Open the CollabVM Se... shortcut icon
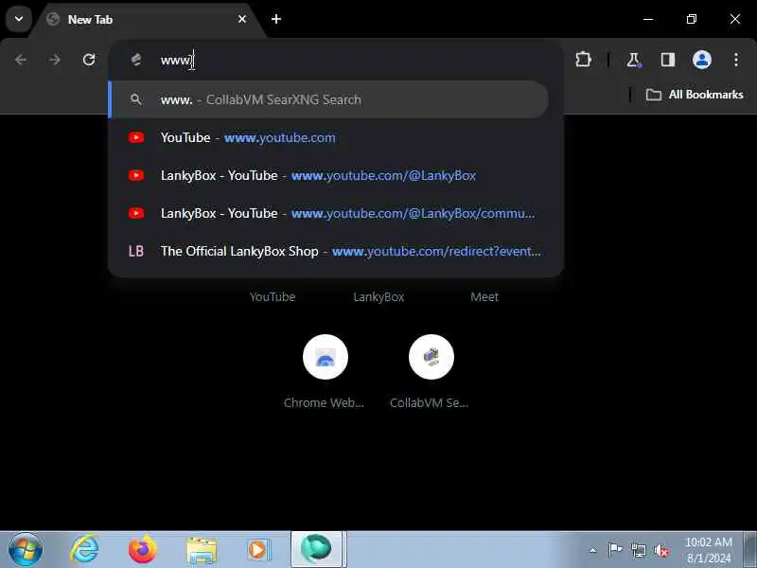The width and height of the screenshot is (757, 568). 431,357
